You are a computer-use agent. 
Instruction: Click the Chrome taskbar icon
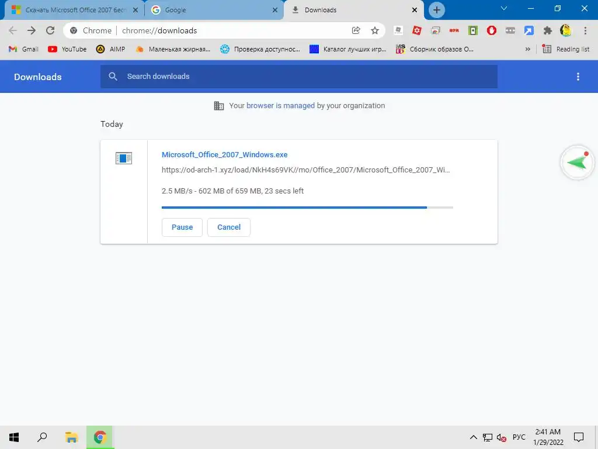100,437
